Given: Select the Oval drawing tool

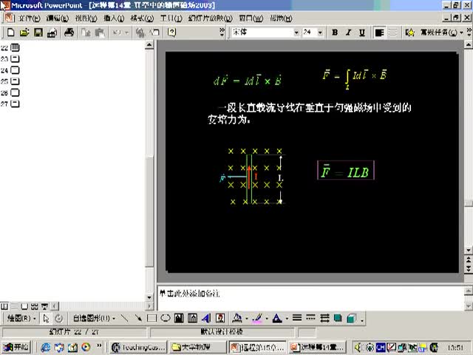Looking at the screenshot, I should pyautogui.click(x=166, y=318).
